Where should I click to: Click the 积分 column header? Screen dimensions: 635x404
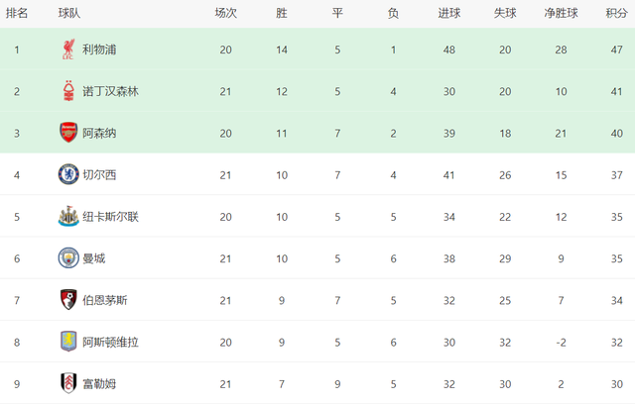tap(617, 13)
